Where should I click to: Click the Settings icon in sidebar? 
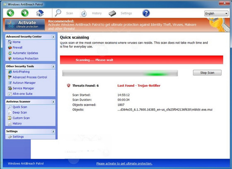coord(10,137)
